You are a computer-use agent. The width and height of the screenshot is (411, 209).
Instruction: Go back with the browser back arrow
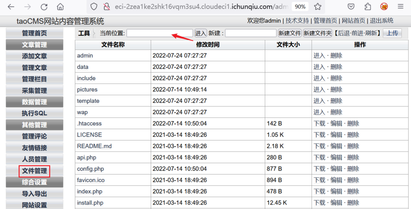[x=11, y=7]
